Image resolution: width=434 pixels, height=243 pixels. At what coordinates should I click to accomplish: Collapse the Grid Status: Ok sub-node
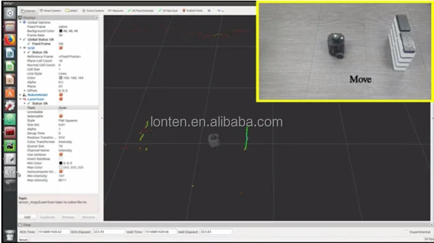click(24, 52)
